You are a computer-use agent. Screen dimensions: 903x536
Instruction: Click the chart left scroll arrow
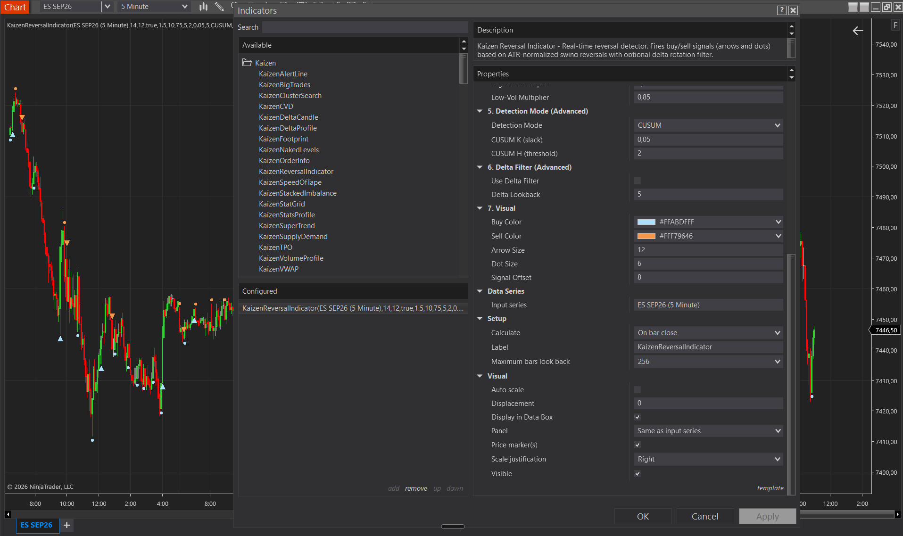(8, 514)
